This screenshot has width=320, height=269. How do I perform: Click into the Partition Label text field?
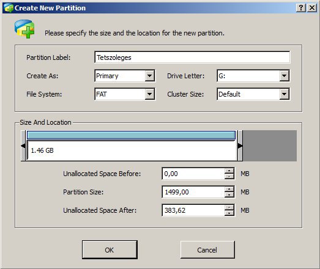pos(192,57)
